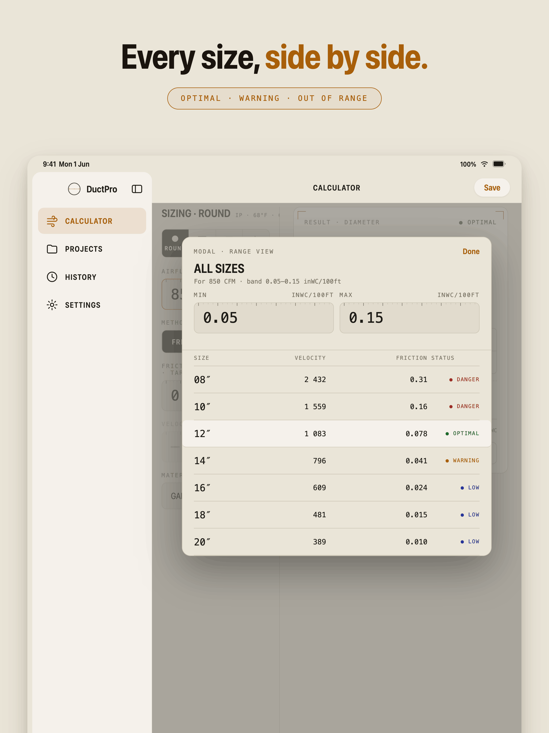The width and height of the screenshot is (549, 733).
Task: Open Projects in the sidebar
Action: [x=92, y=249]
